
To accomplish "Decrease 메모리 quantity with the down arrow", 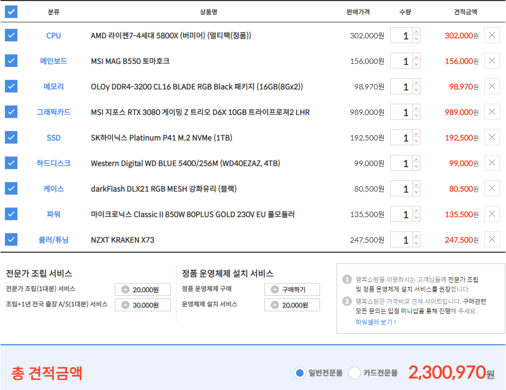I will (x=416, y=90).
